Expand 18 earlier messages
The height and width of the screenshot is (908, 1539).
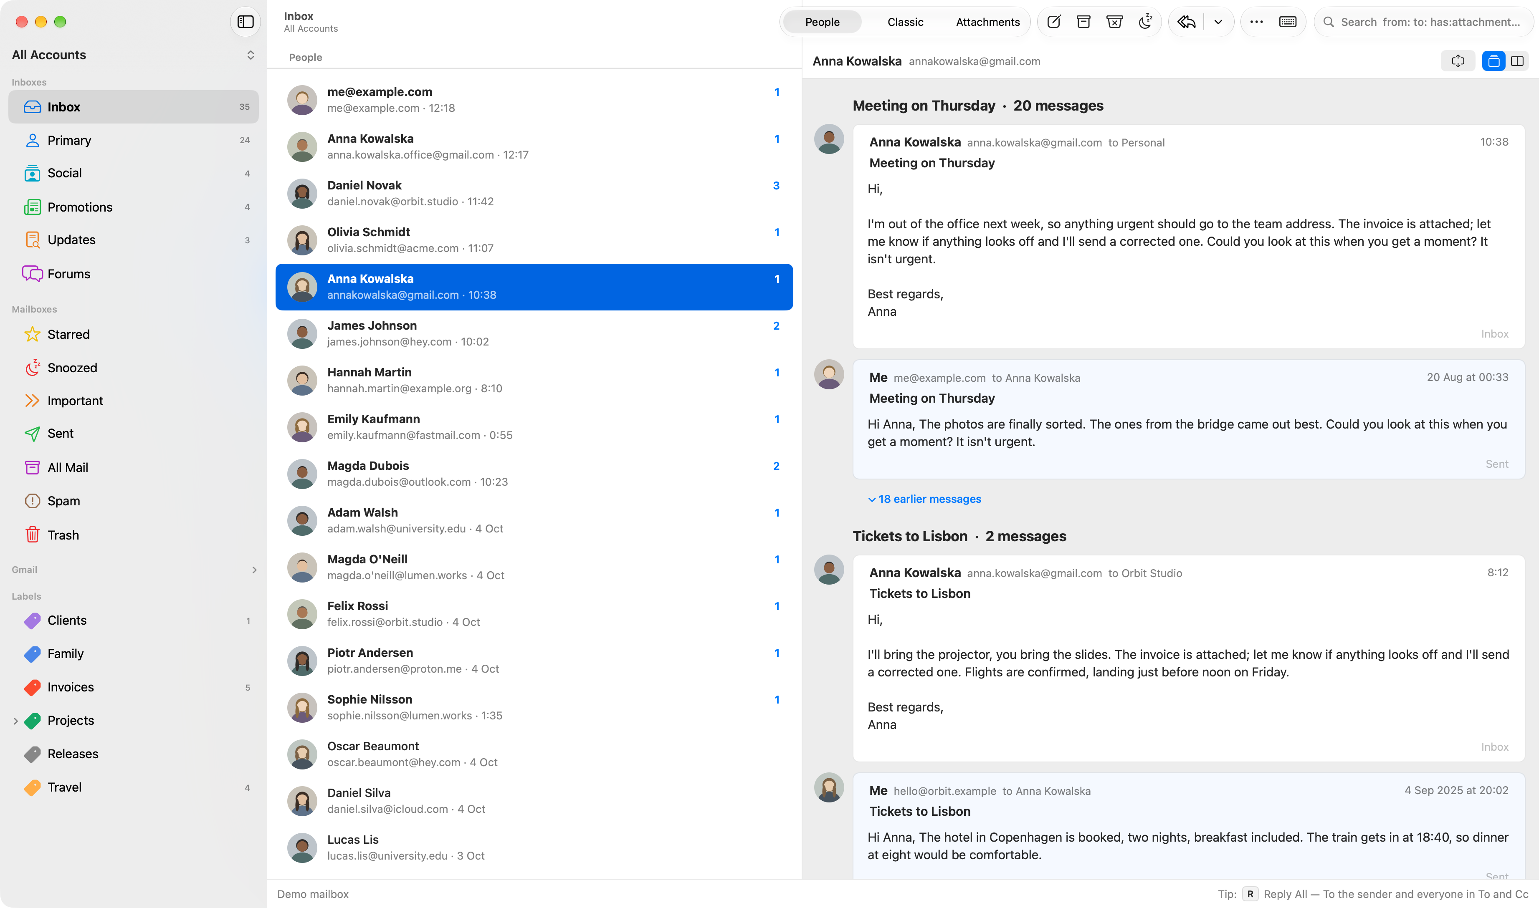tap(924, 499)
